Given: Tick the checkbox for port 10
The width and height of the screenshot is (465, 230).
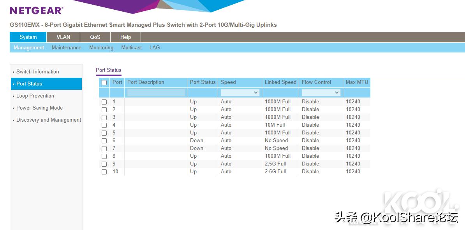Looking at the screenshot, I should pyautogui.click(x=104, y=172).
